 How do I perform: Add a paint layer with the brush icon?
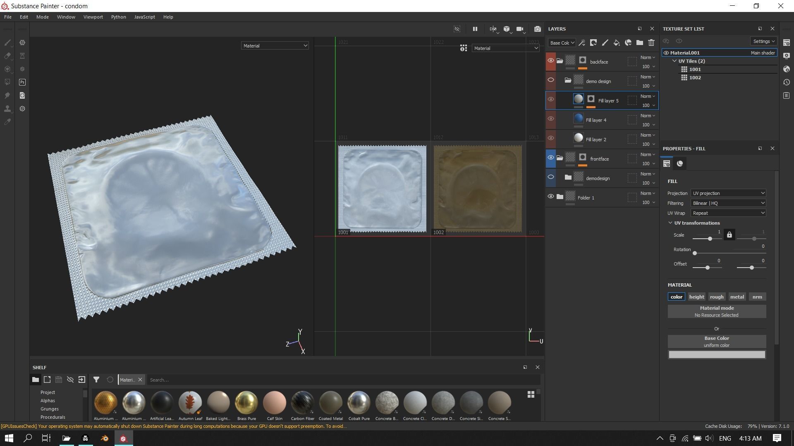click(x=605, y=43)
